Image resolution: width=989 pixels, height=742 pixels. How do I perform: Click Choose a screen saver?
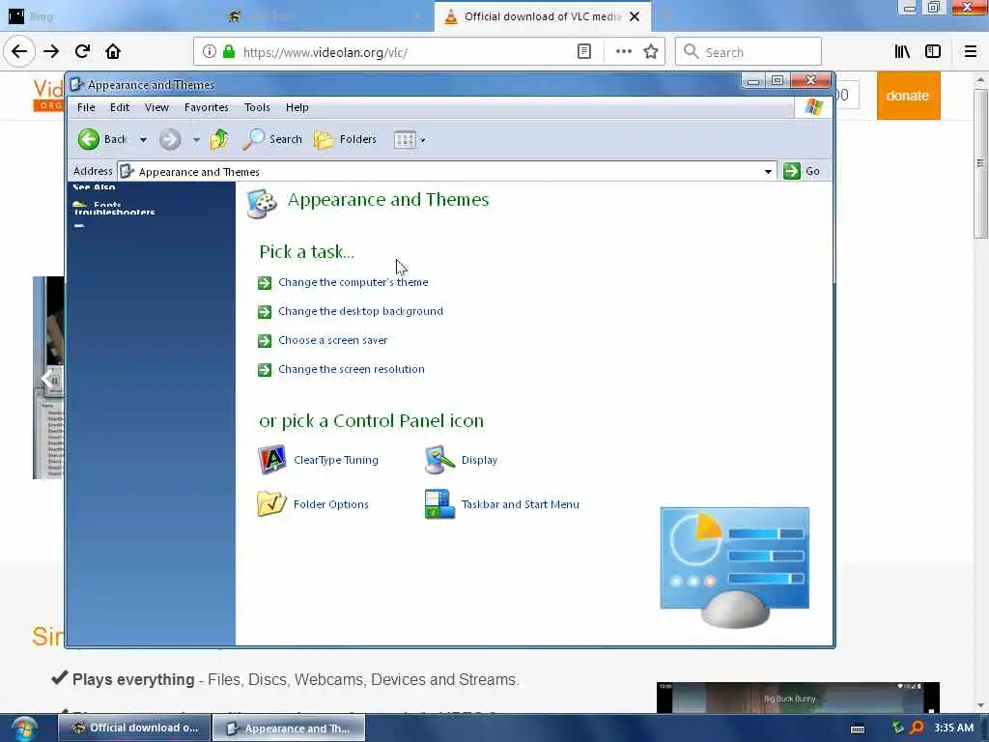[333, 340]
